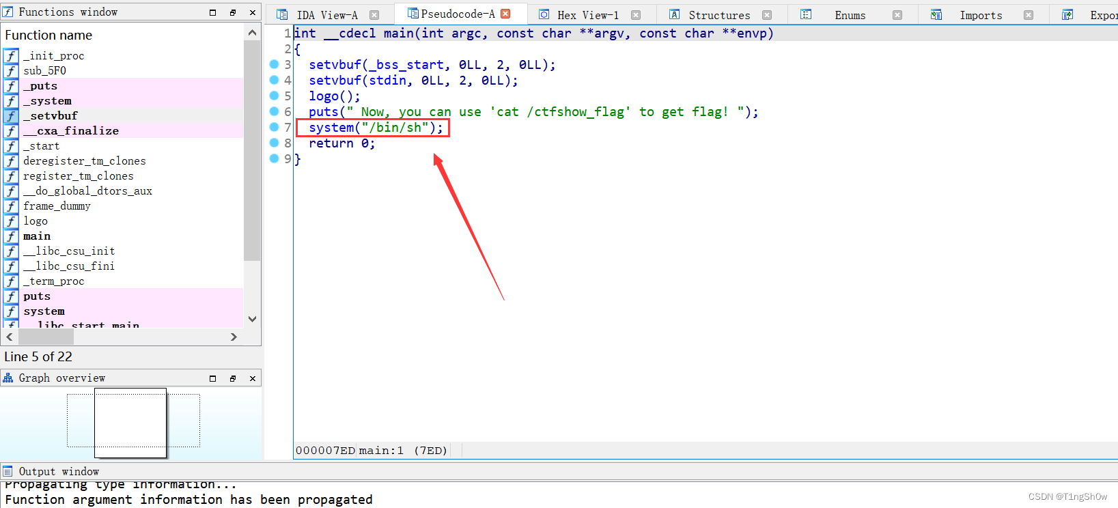
Task: Switch to the IDA View-A tab
Action: 326,15
